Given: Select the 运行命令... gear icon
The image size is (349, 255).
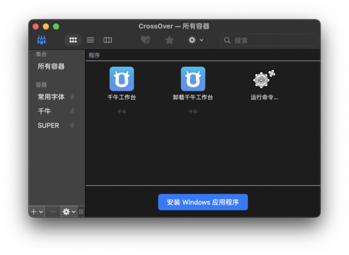Looking at the screenshot, I should [264, 79].
